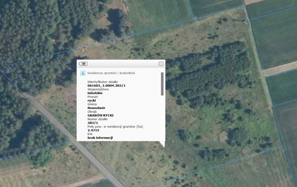Screen dimensions: 297x187
Task: Click the KW value brak informacji
Action: [100, 138]
